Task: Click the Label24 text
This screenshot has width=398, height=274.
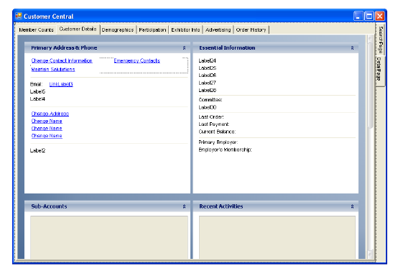Action: (207, 60)
